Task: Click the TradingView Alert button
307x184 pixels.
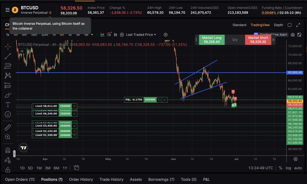Action: pos(271,35)
